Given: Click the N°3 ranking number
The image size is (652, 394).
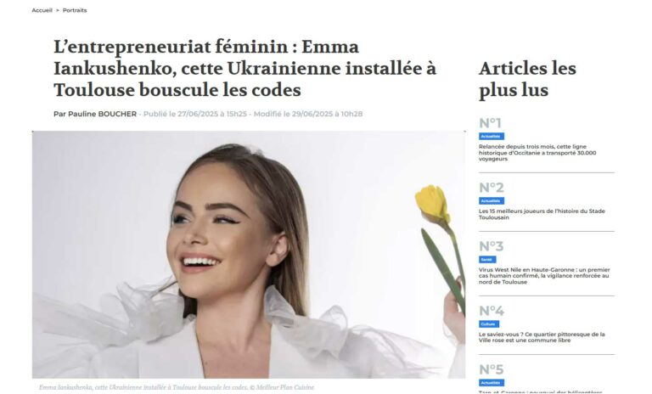Looking at the screenshot, I should click(x=491, y=246).
